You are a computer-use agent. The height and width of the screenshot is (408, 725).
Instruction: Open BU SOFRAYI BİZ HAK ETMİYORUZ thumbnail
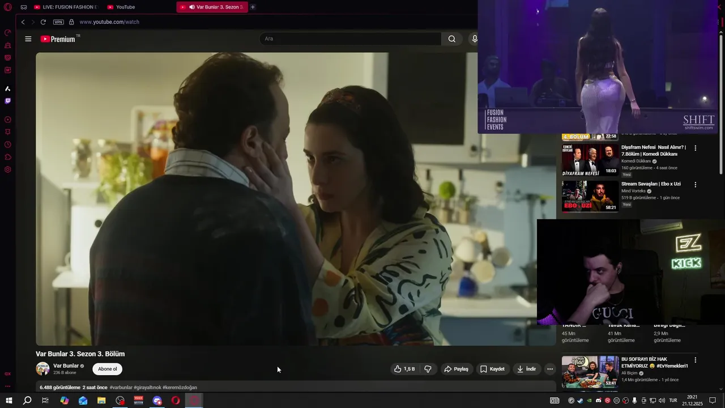point(590,371)
